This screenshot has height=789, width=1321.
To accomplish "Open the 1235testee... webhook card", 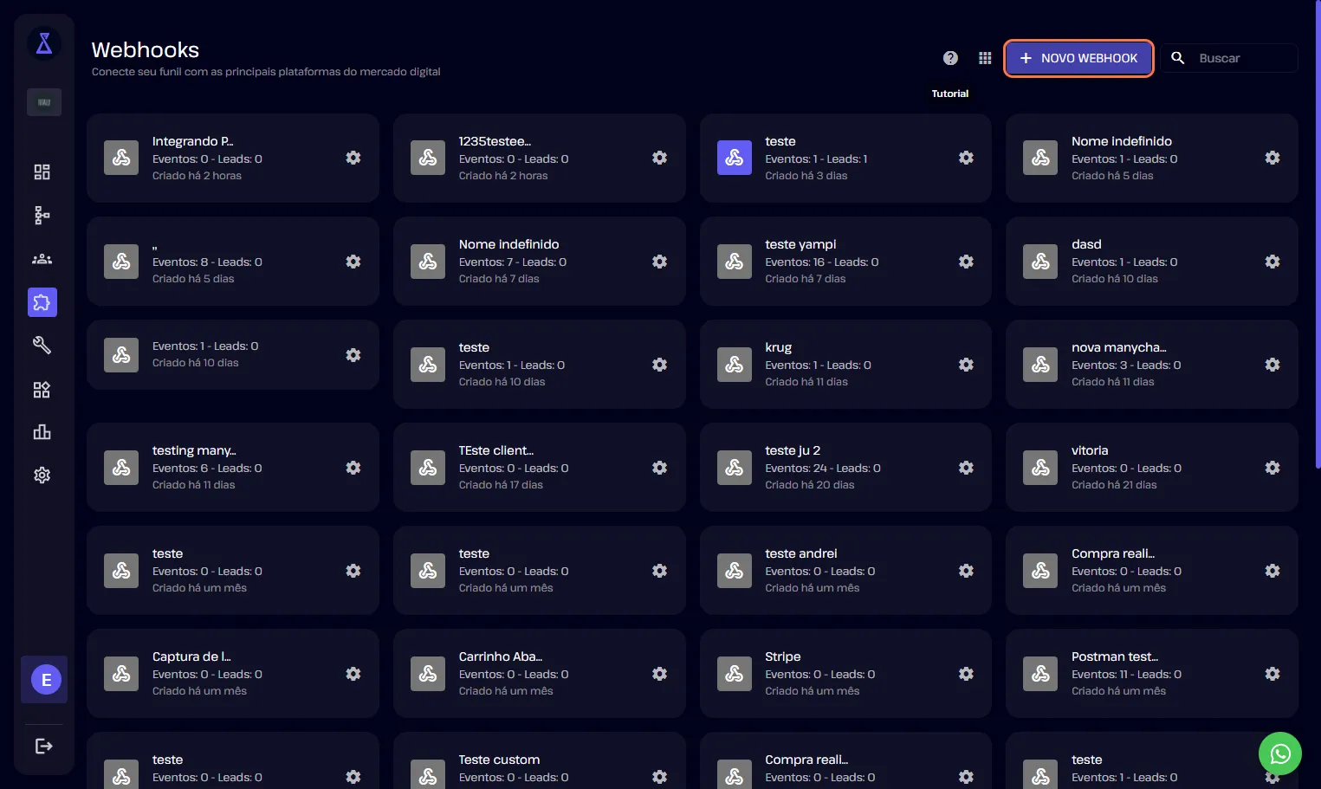I will [540, 158].
